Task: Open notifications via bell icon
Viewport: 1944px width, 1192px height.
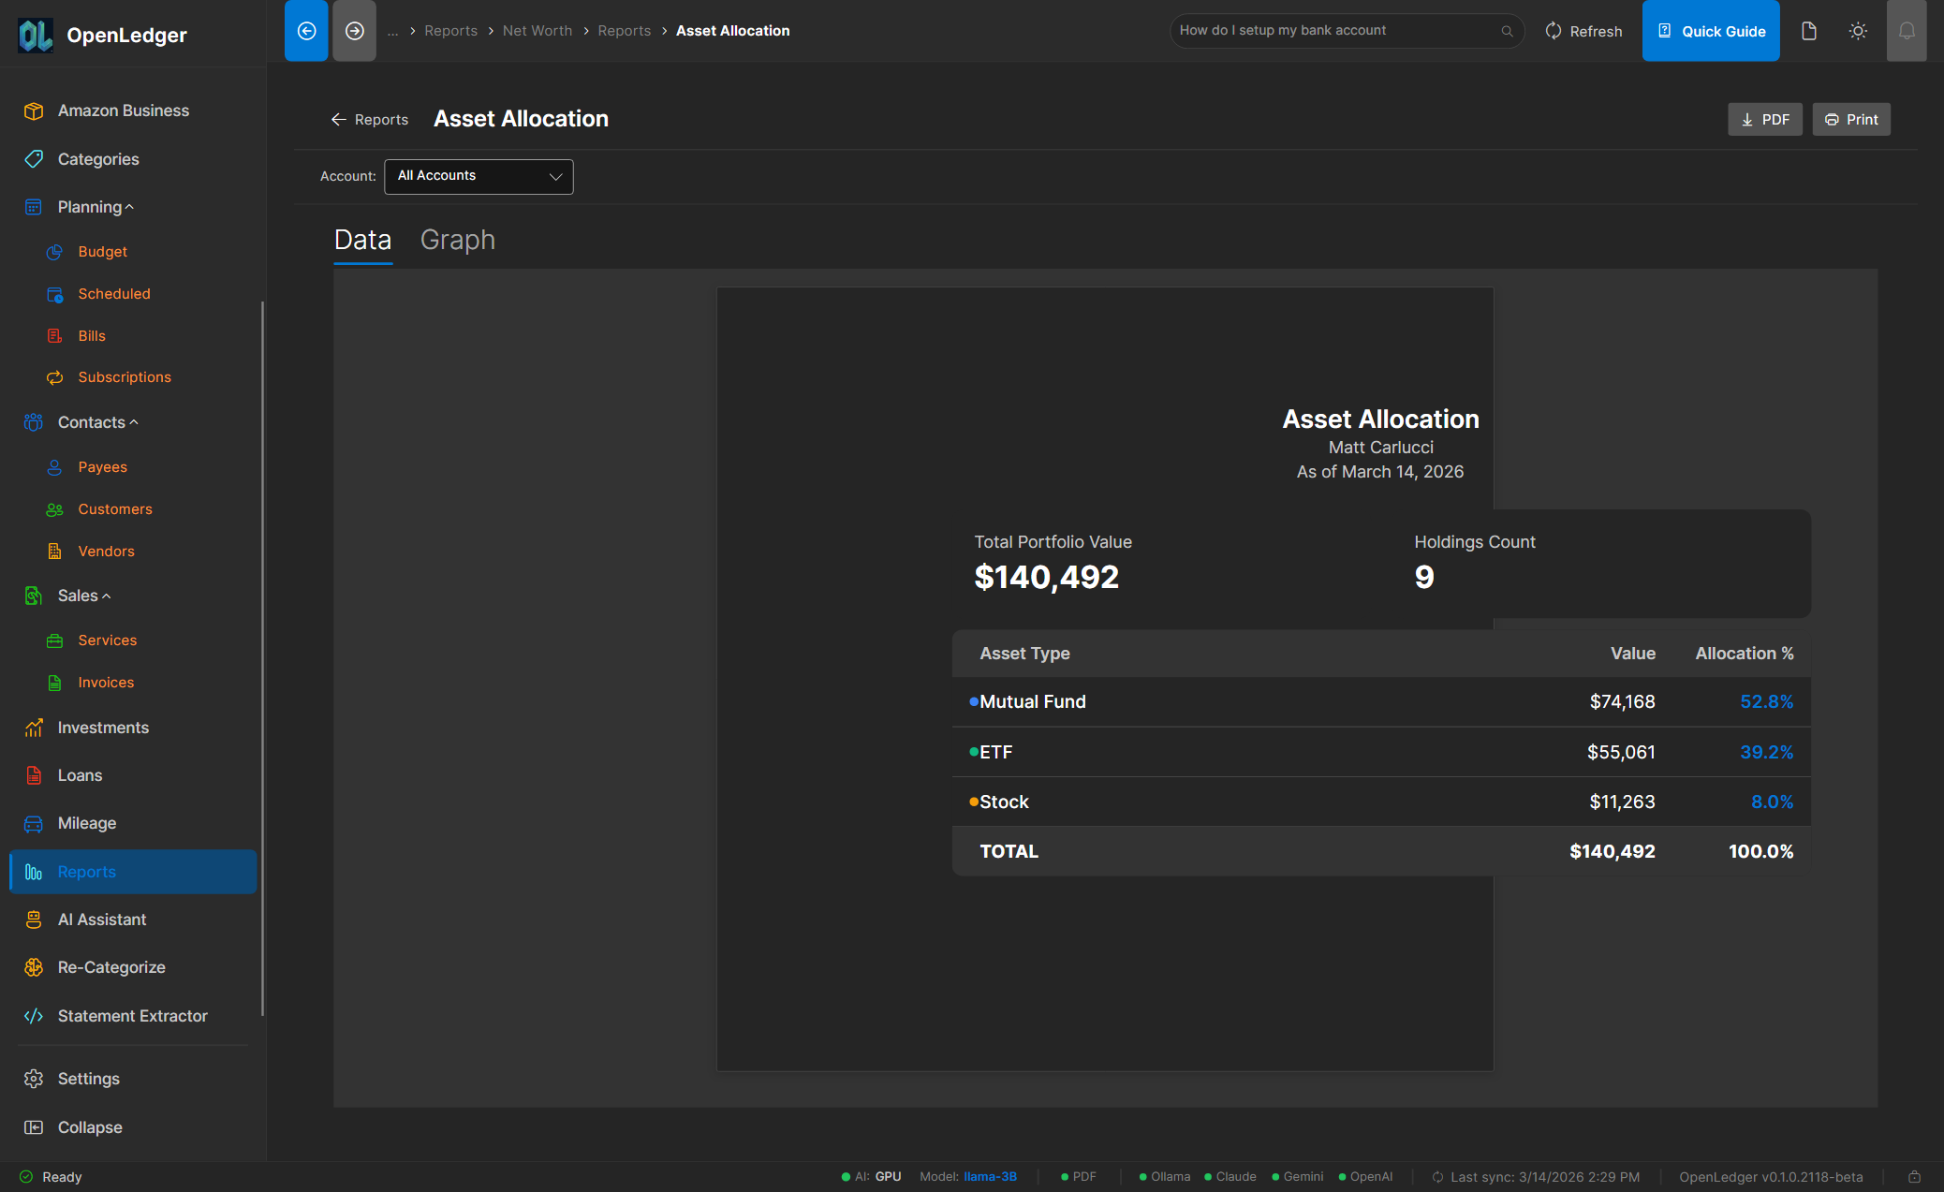Action: [x=1907, y=30]
